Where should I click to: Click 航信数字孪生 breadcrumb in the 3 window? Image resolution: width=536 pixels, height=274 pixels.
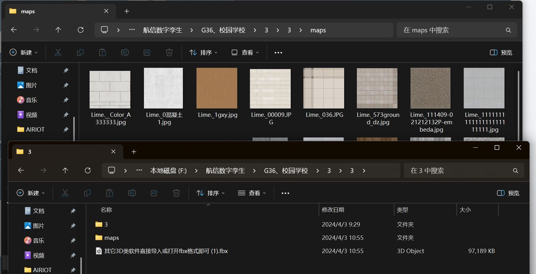tap(226, 171)
